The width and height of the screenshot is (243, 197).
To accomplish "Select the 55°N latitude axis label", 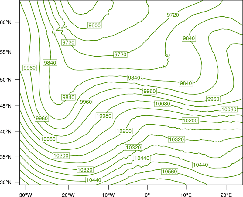I will point(6,52).
